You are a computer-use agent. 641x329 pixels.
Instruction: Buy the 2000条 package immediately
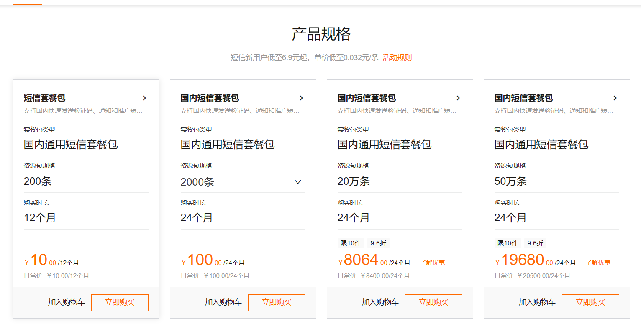(x=277, y=302)
